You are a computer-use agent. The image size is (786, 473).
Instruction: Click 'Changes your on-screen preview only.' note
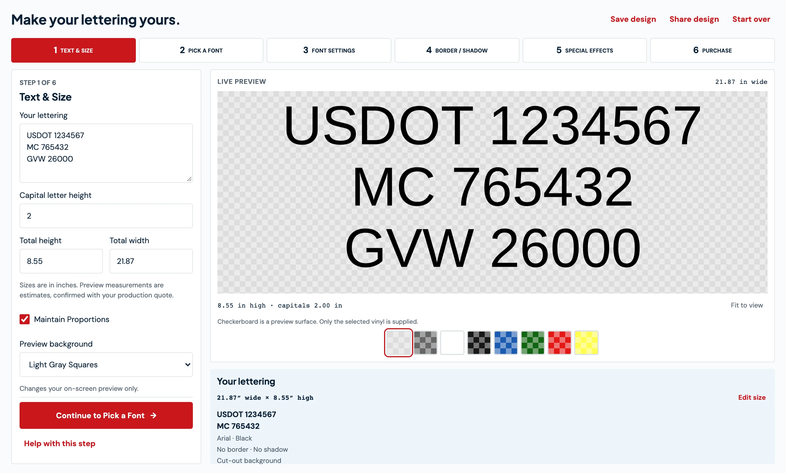click(79, 388)
